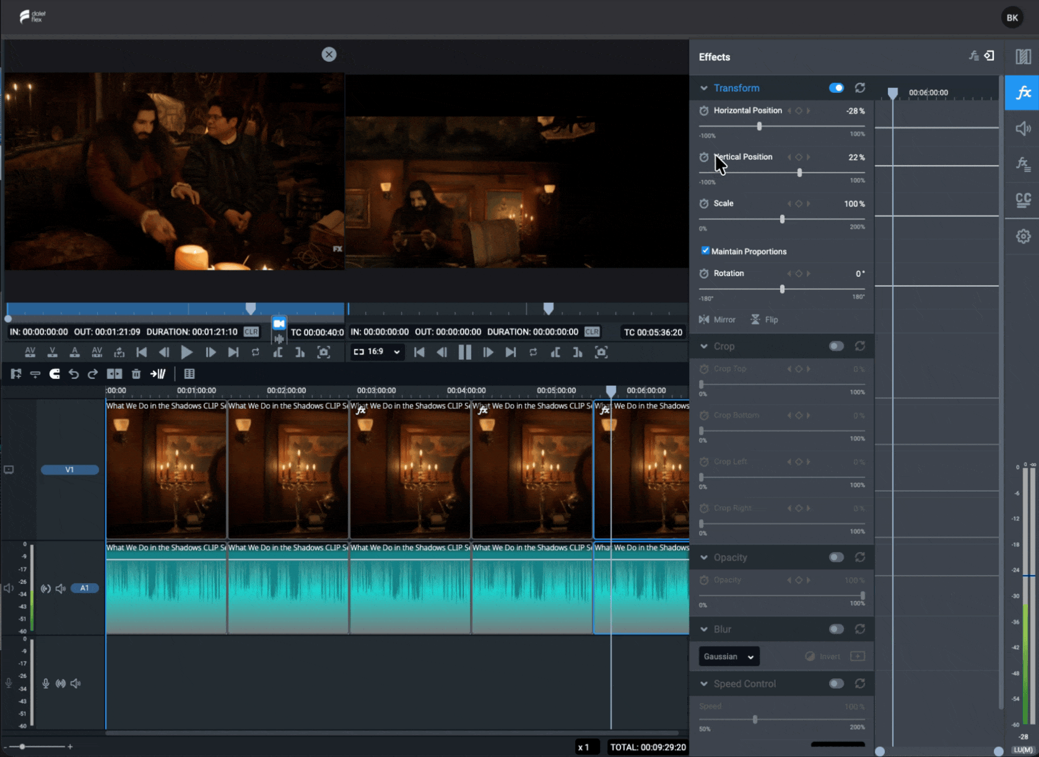Pause playback in the record viewer
Viewport: 1039px width, 757px height.
click(x=464, y=352)
